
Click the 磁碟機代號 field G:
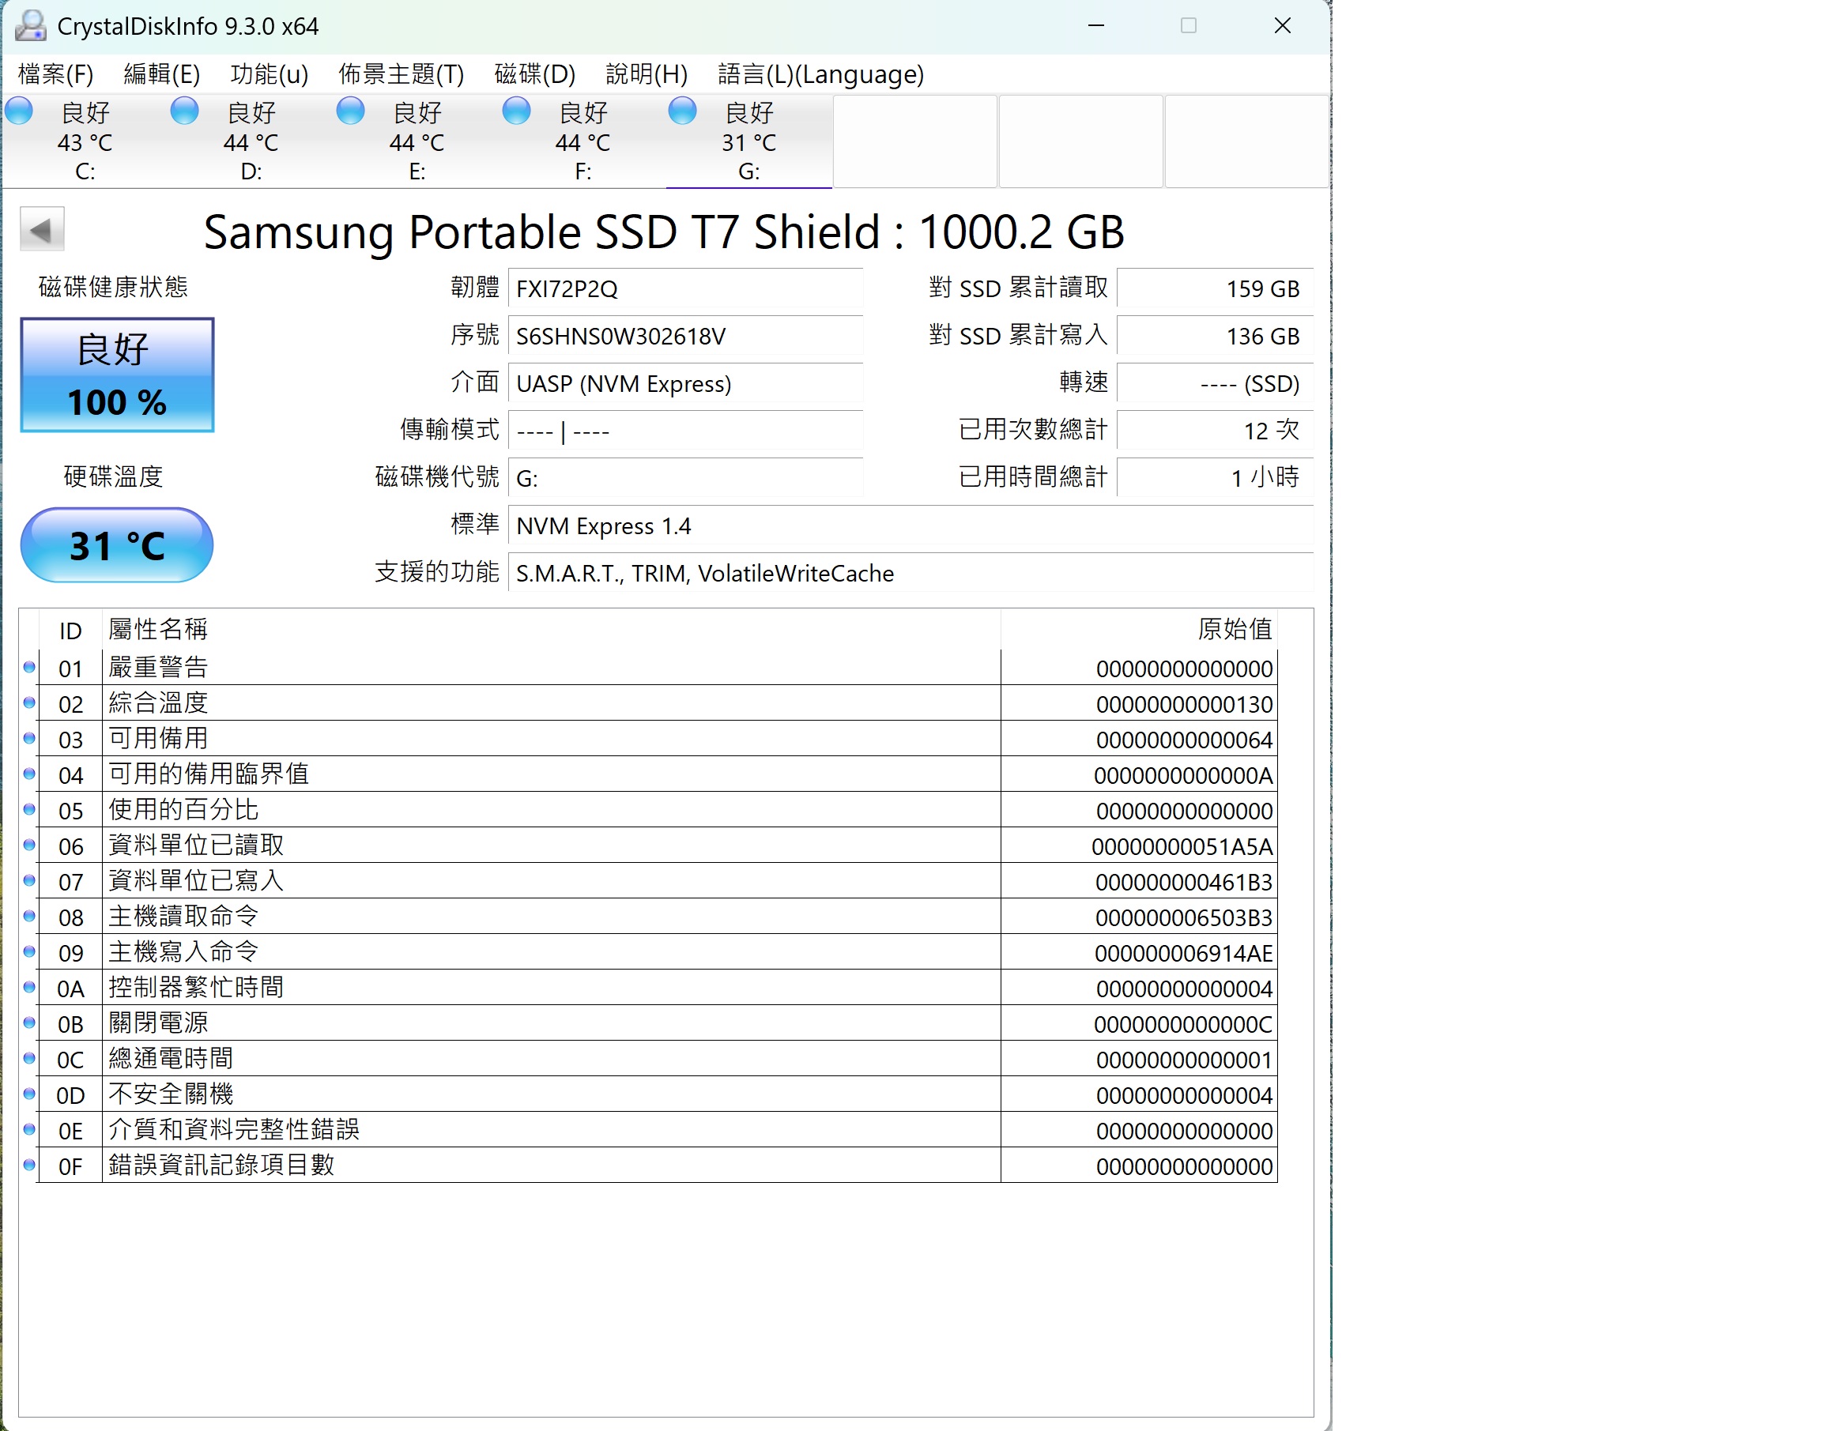684,478
